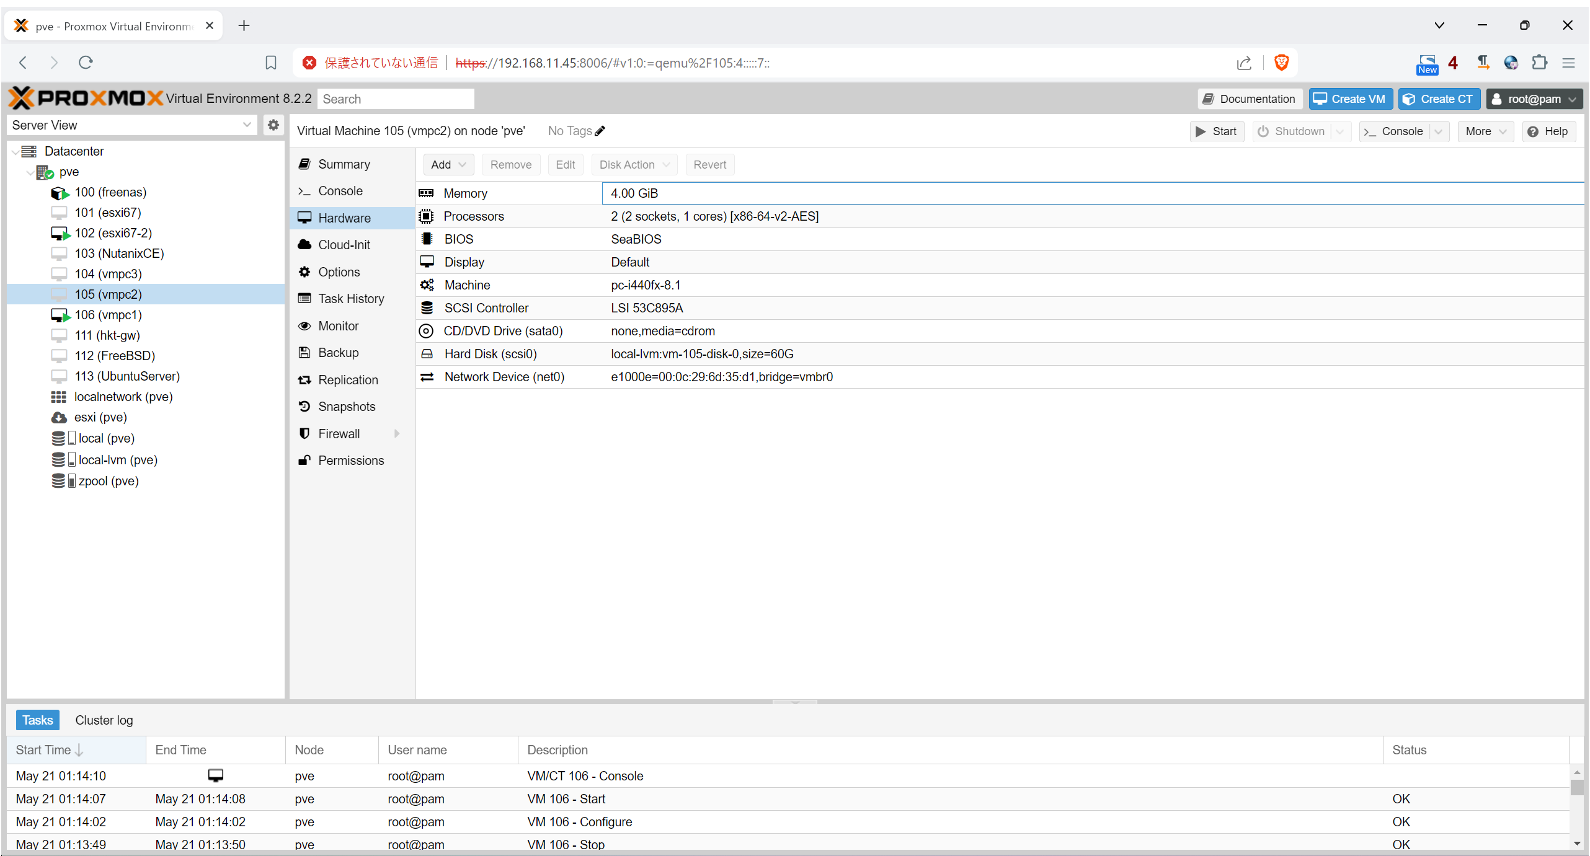Open the root@pam user menu
Image resolution: width=1590 pixels, height=856 pixels.
tap(1534, 99)
